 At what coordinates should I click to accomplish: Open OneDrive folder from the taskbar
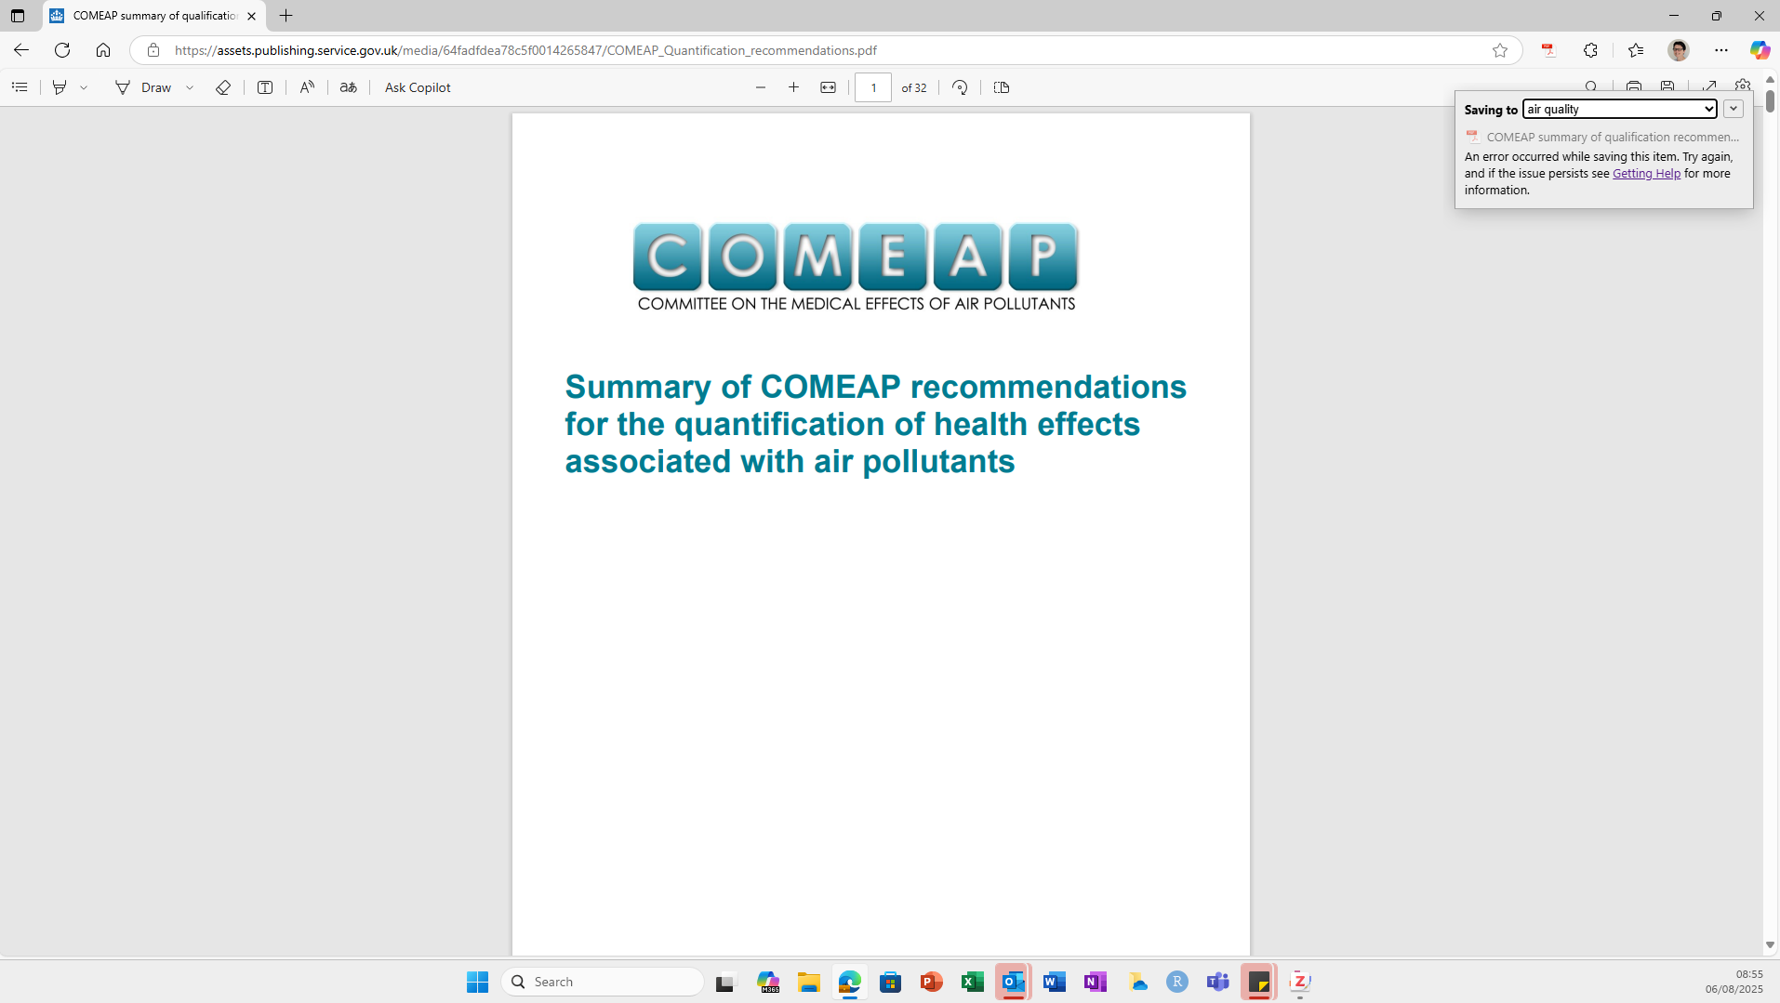[x=1137, y=982]
